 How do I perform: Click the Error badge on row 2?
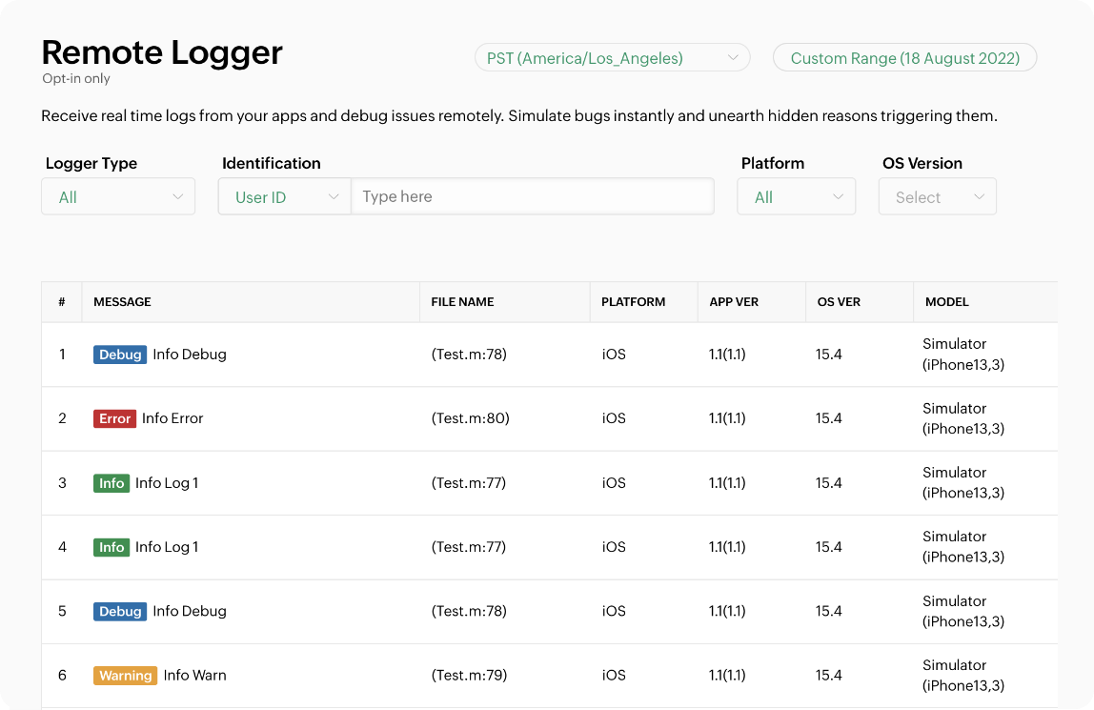point(114,418)
